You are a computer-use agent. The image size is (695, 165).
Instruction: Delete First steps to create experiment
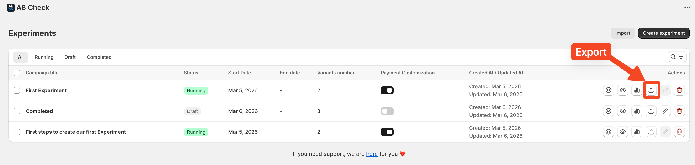point(679,132)
